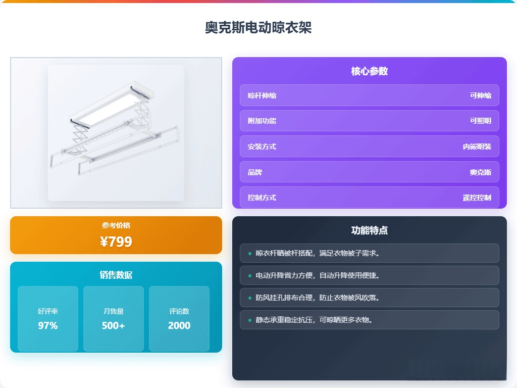Click the 品牌 奥克斯 row
Image resolution: width=517 pixels, height=388 pixels.
(x=369, y=172)
